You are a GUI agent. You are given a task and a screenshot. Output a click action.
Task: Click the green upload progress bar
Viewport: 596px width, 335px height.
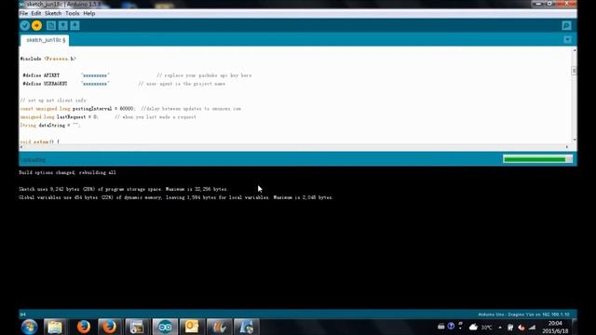click(537, 159)
